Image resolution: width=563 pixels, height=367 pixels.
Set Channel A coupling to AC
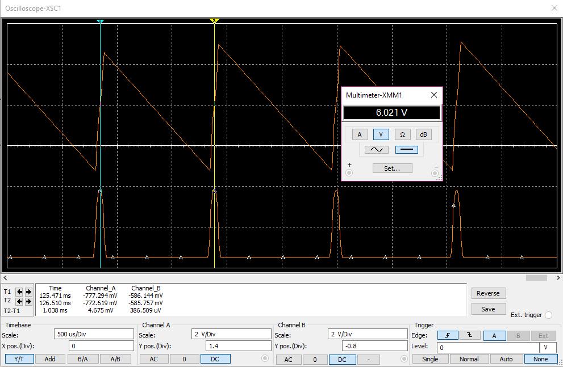point(154,358)
